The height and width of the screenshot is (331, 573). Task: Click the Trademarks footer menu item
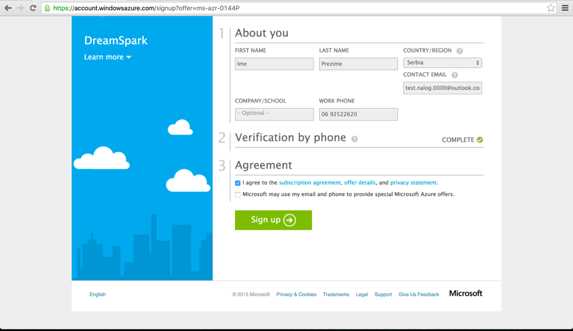pyautogui.click(x=336, y=294)
